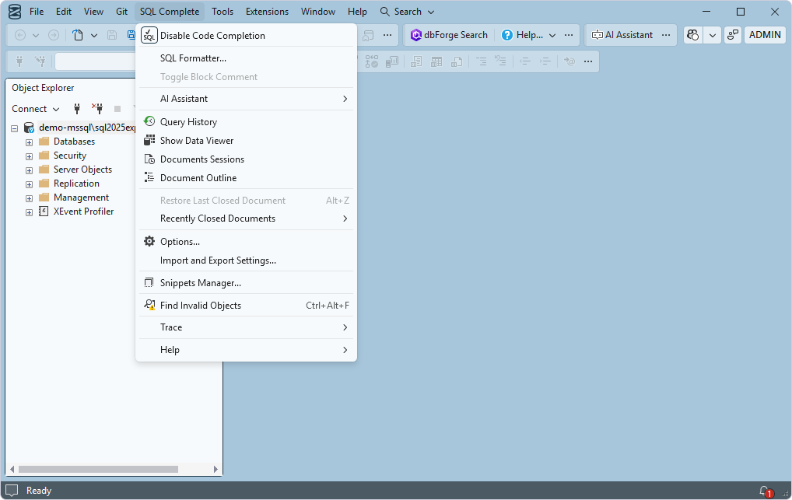Click the Show Data Viewer icon
Image resolution: width=792 pixels, height=500 pixels.
pyautogui.click(x=149, y=141)
